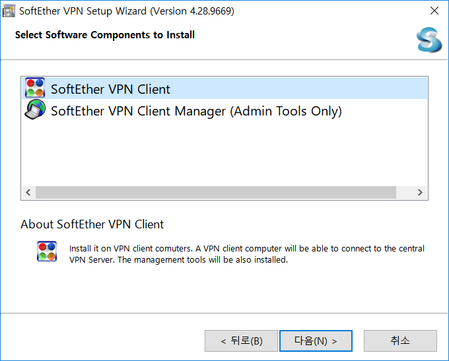Go back with the 뒤로(B) button

click(241, 341)
